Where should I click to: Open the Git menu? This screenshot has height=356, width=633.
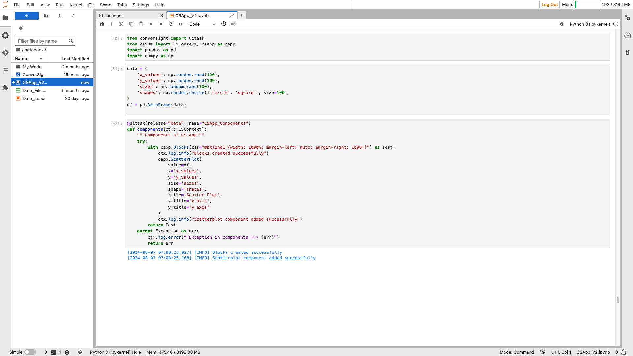91,5
